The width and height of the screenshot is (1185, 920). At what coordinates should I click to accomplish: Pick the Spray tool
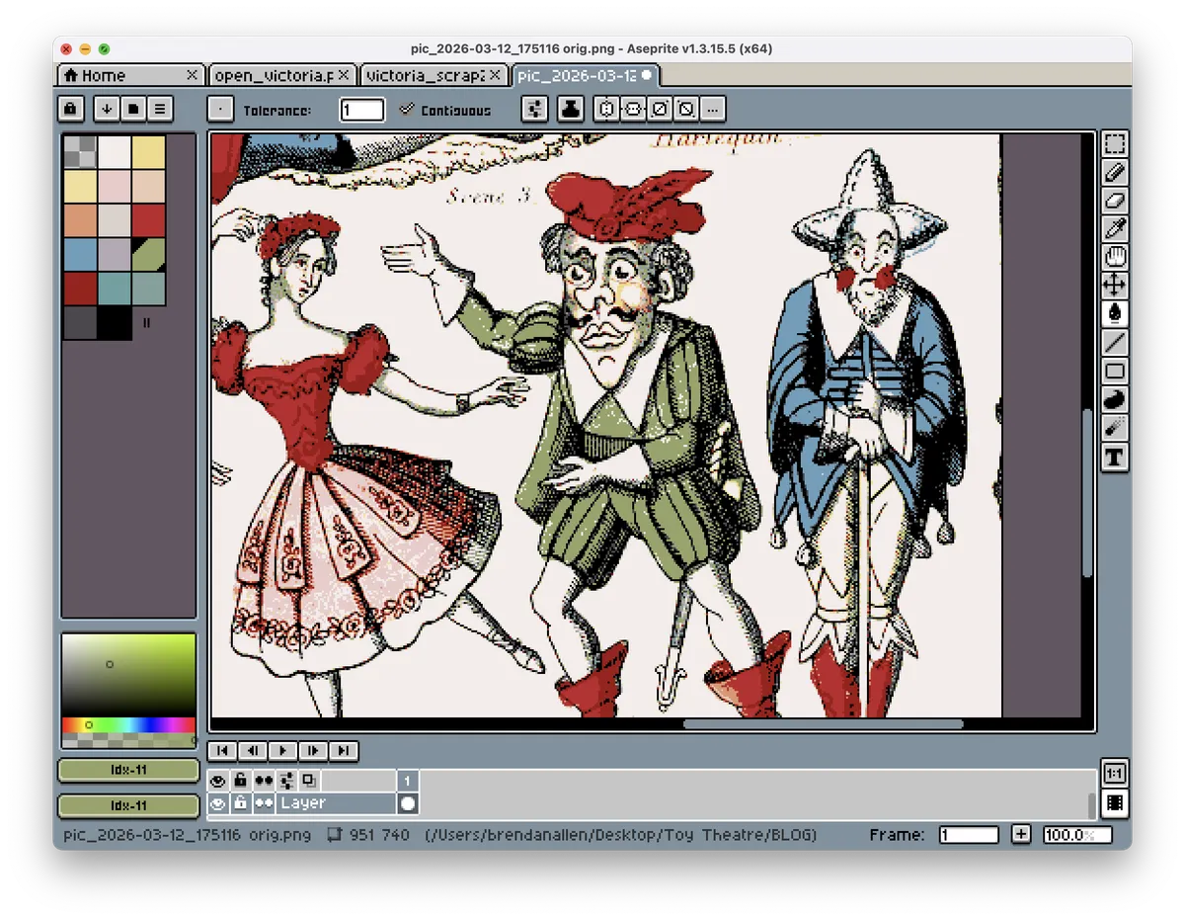click(x=1115, y=428)
